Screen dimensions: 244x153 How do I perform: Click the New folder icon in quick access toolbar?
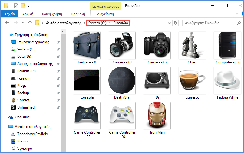tap(23, 6)
